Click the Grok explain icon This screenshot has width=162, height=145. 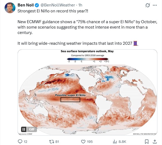coord(147,5)
